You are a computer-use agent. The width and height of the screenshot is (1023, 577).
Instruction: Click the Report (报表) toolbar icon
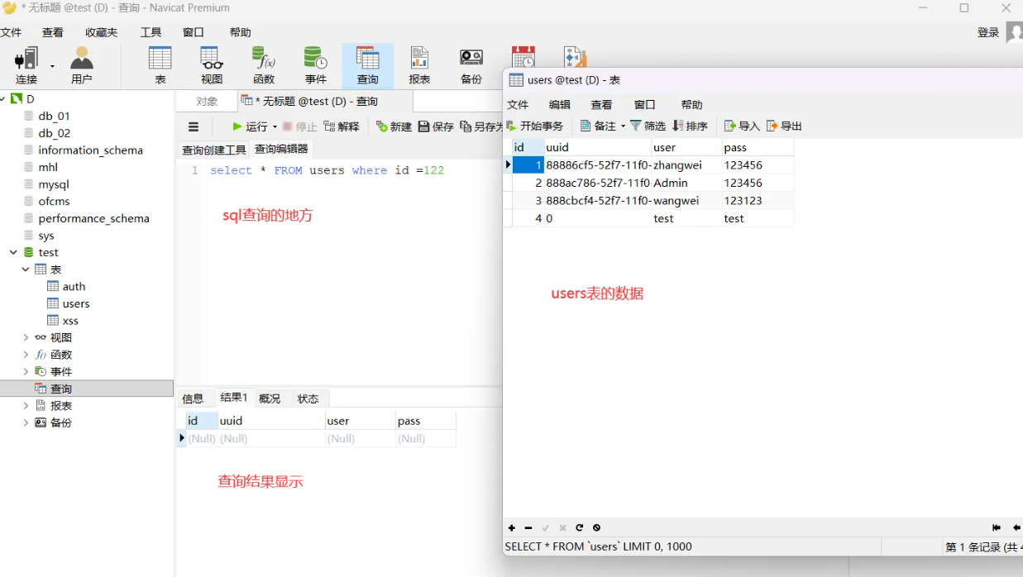coord(419,65)
